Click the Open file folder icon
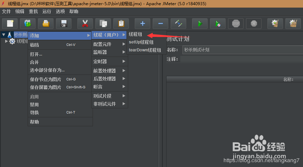303x167 pixels. click(x=46, y=23)
